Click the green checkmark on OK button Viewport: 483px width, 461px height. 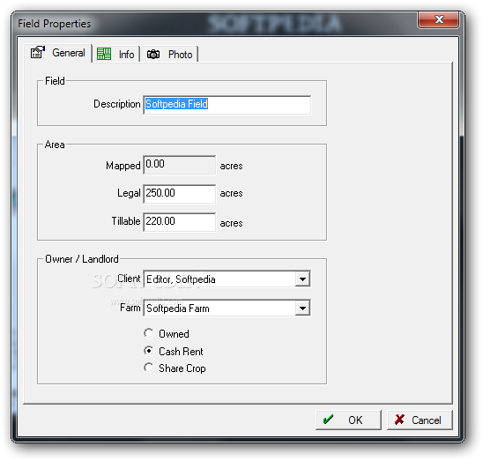click(x=328, y=419)
